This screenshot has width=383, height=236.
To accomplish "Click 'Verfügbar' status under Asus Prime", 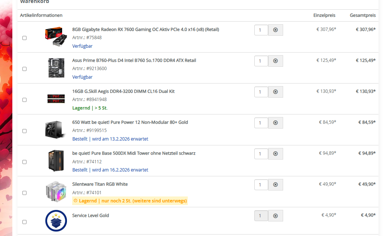I will (82, 77).
